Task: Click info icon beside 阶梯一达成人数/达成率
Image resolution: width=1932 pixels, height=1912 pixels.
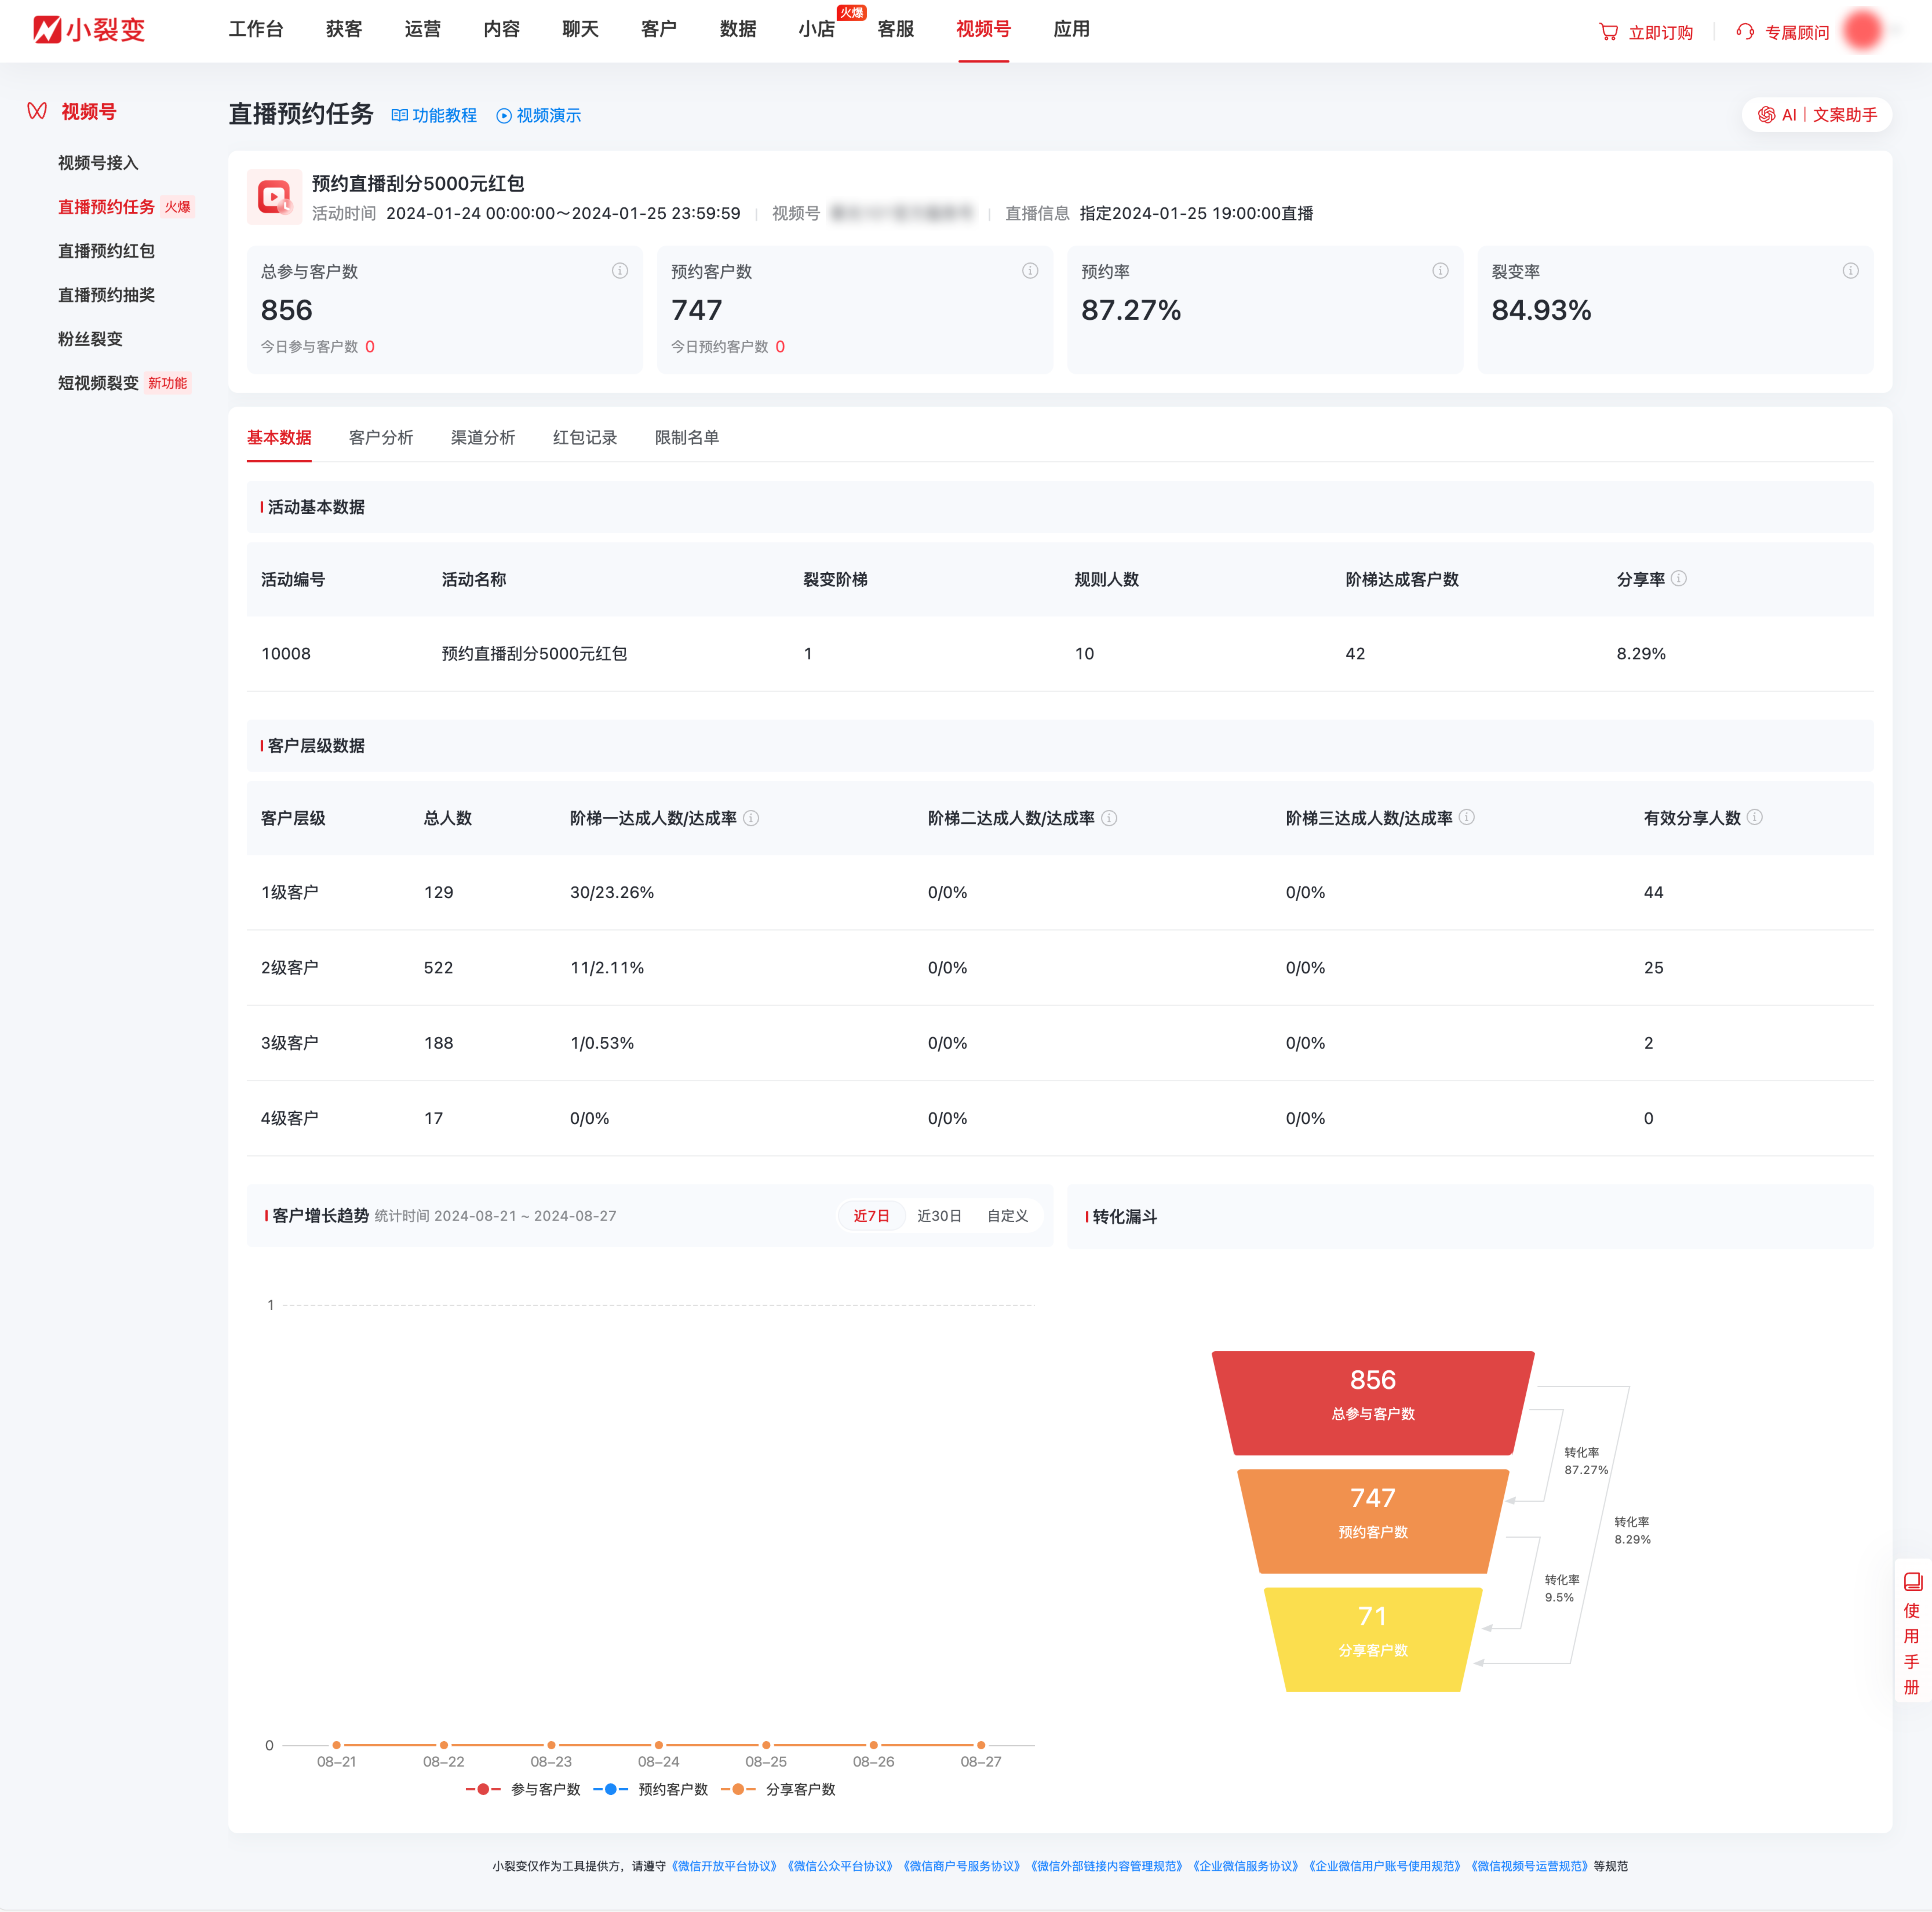Action: click(x=751, y=818)
